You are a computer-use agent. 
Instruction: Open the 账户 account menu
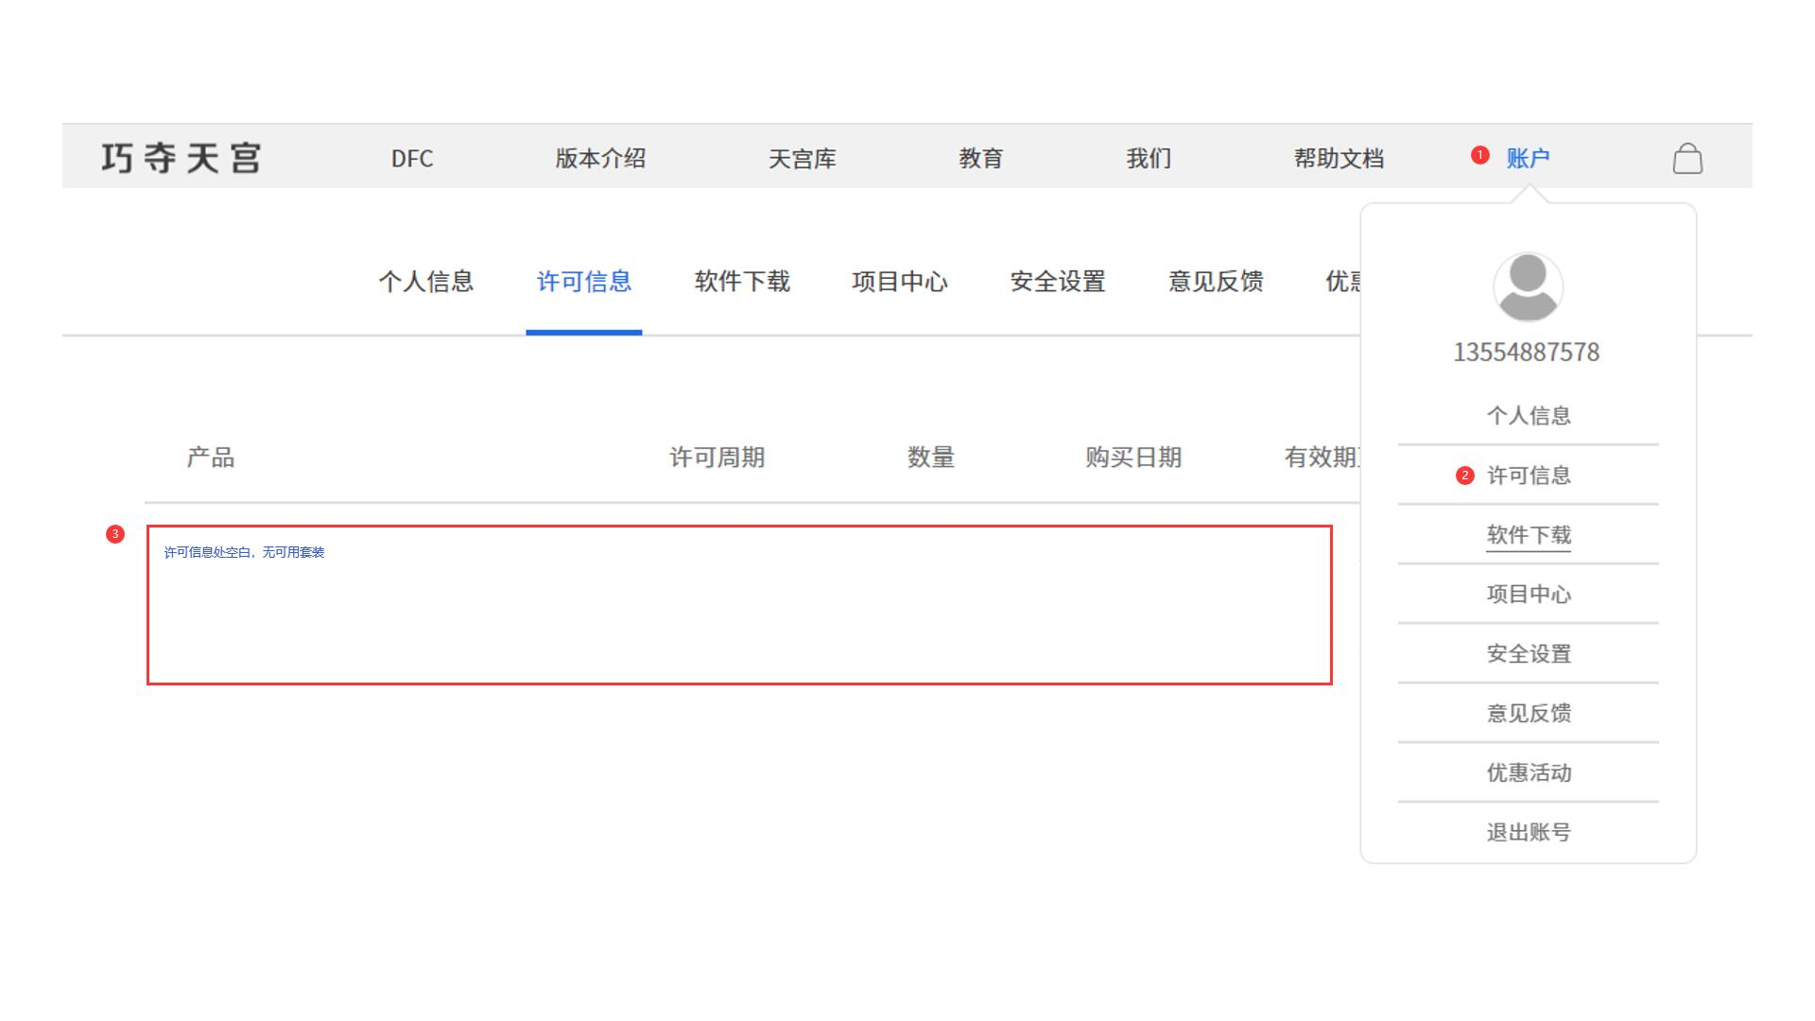1528,158
